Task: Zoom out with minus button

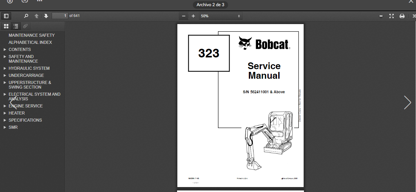Action: (184, 16)
